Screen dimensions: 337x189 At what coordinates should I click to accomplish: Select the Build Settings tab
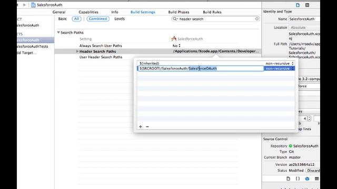143,12
